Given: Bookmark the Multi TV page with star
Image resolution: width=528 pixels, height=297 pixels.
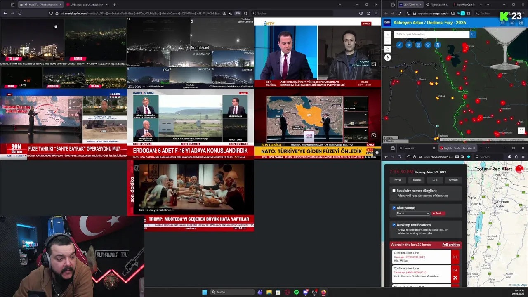Looking at the screenshot, I should [x=246, y=13].
